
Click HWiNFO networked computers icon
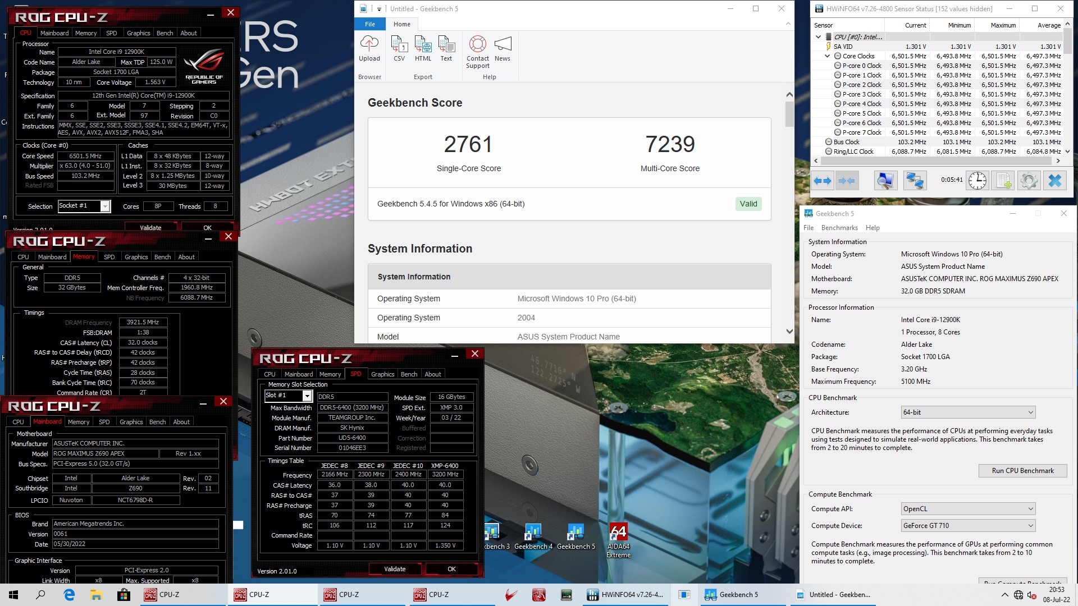click(x=915, y=180)
